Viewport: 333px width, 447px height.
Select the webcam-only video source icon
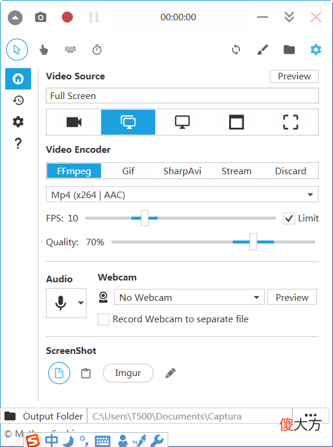pos(74,122)
